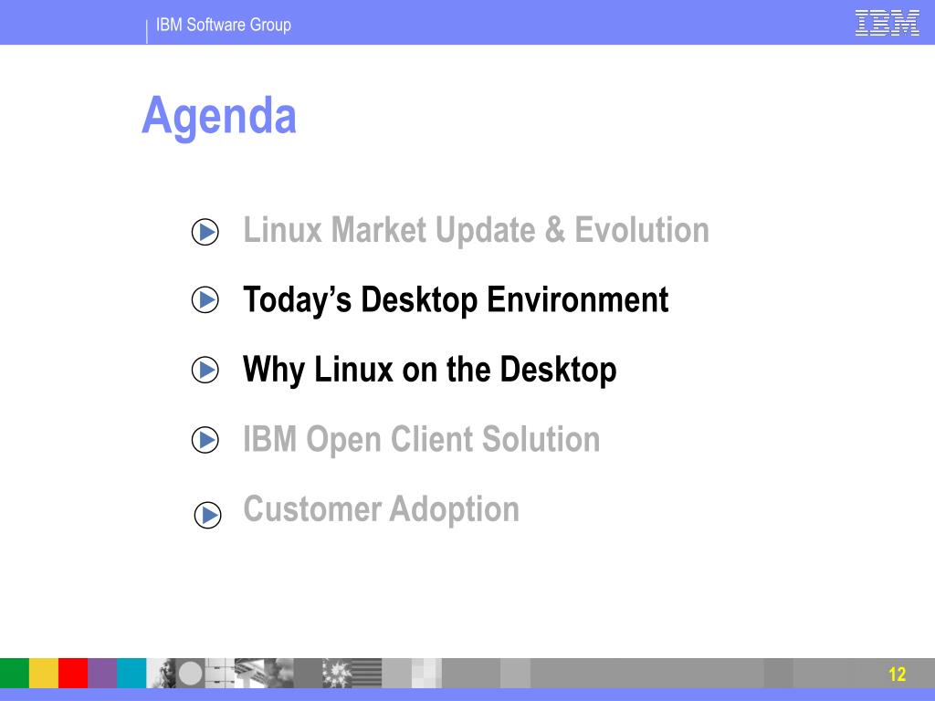Select the 'IBM Open Client Solution' item
This screenshot has height=701, width=935.
coord(421,441)
